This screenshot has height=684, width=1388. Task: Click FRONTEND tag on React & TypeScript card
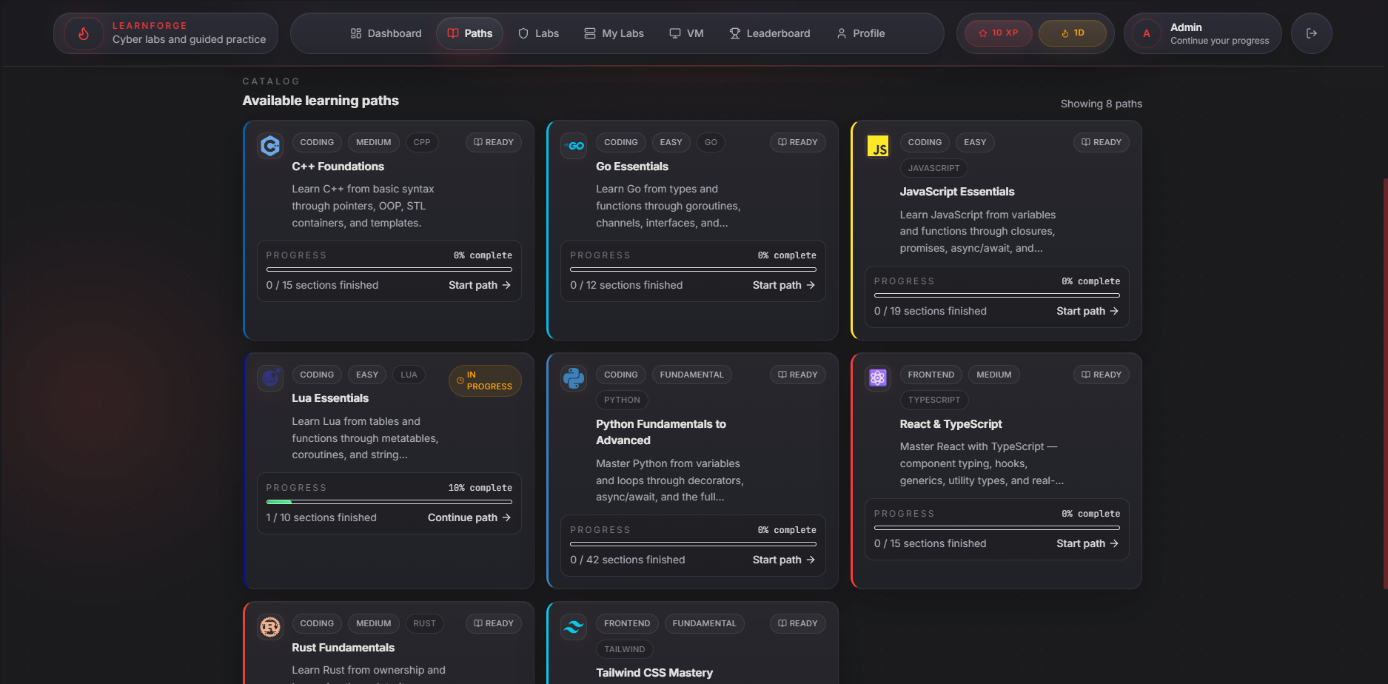click(931, 375)
